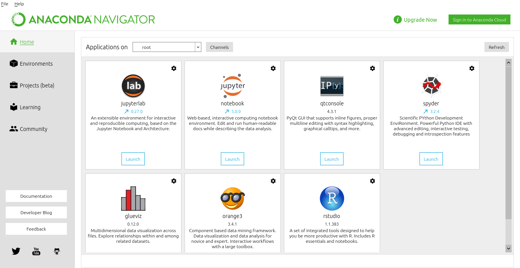
Task: Open the Projects (beta) tab
Action: (x=37, y=86)
